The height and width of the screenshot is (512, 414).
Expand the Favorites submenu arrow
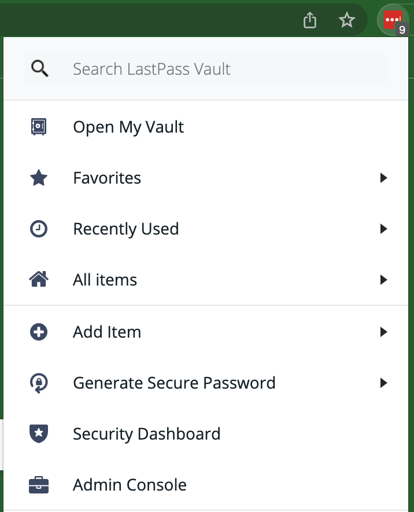(x=383, y=178)
